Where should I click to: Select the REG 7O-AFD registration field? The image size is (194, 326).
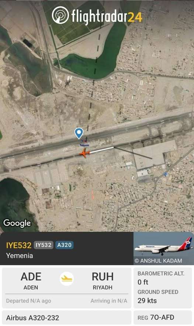click(x=163, y=318)
